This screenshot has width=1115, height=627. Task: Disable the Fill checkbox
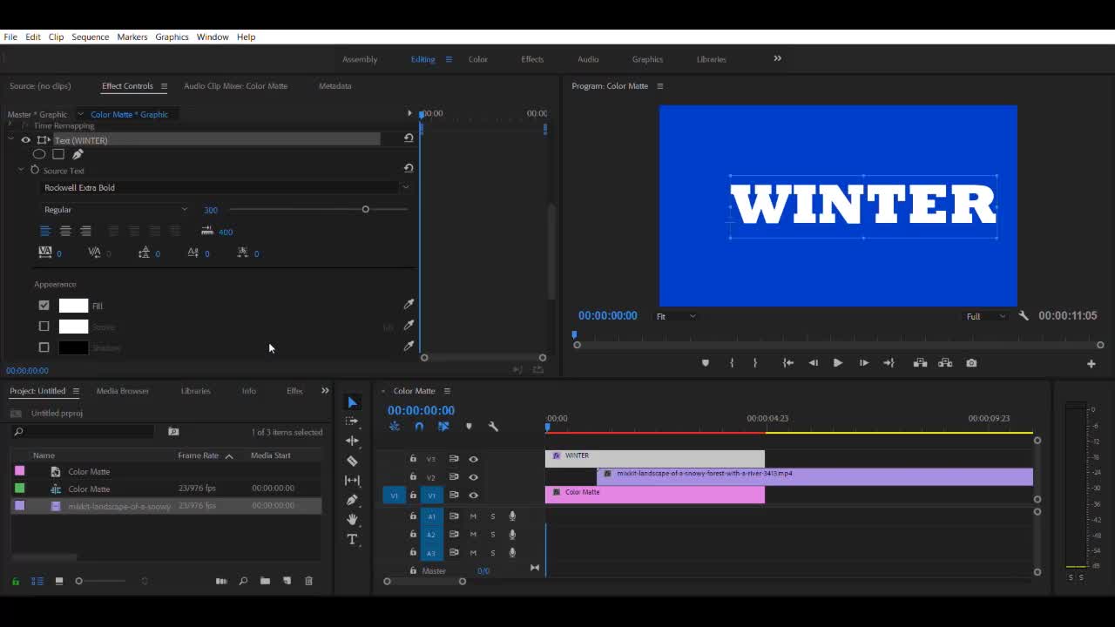(44, 306)
